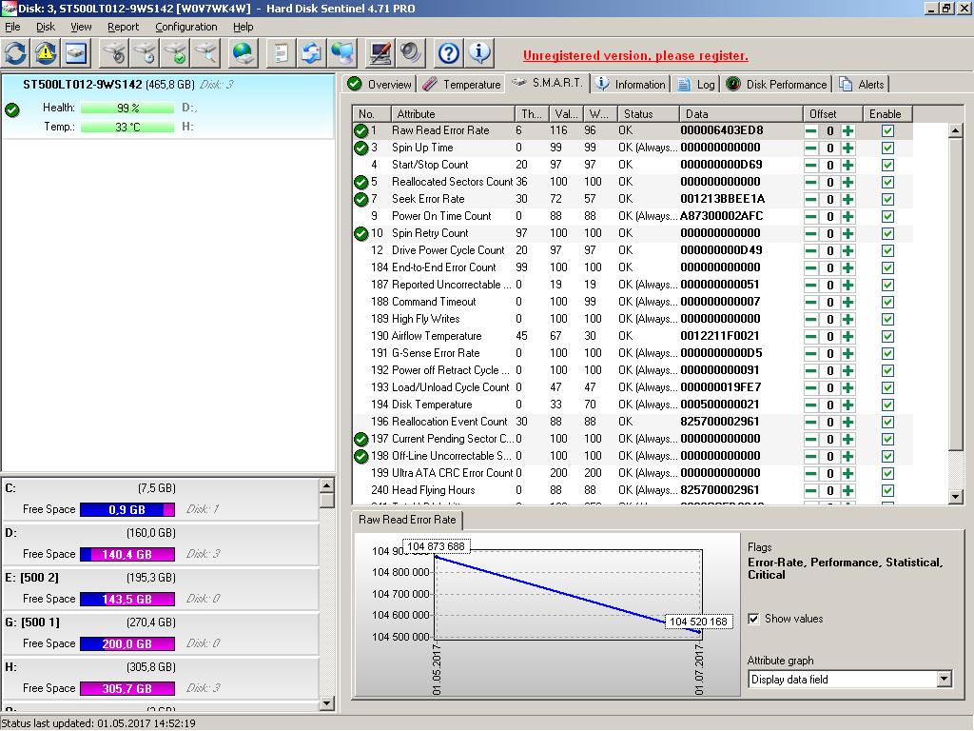This screenshot has width=974, height=731.
Task: Open the Configuration menu
Action: (185, 27)
